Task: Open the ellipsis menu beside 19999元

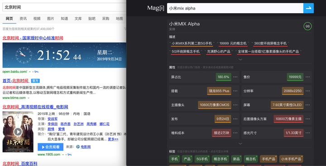Action: pos(308,77)
